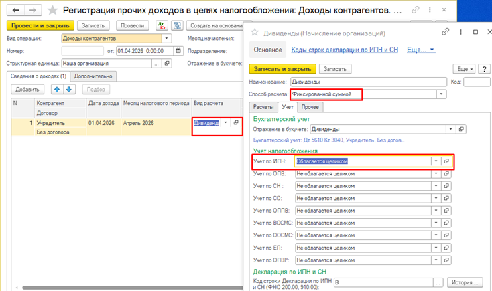Expand the Способ расчета dropdown

click(x=440, y=94)
